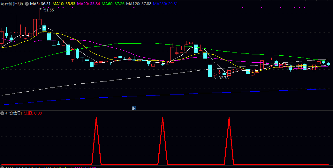Click the large cyan candle near 32.78
Viewport: 333px width, 168px height.
coord(210,71)
